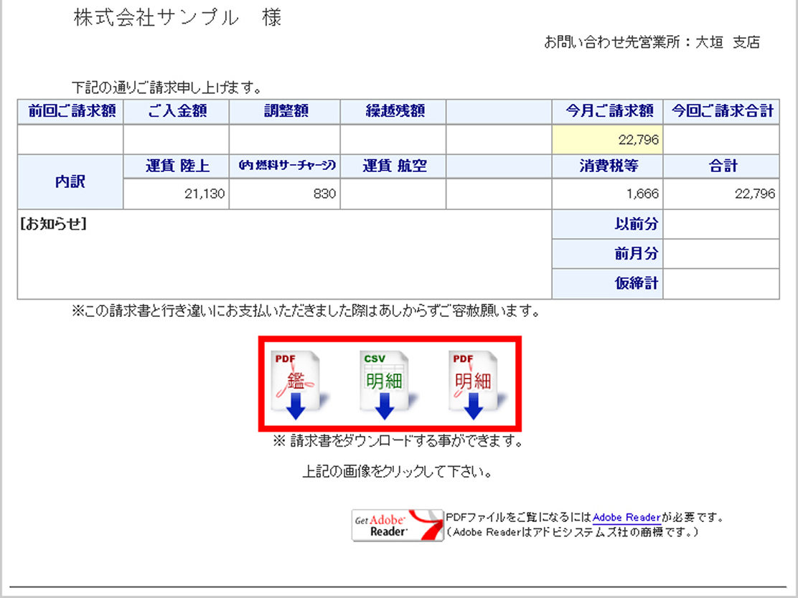
Task: Download the CSV 明細 details file
Action: tap(388, 384)
